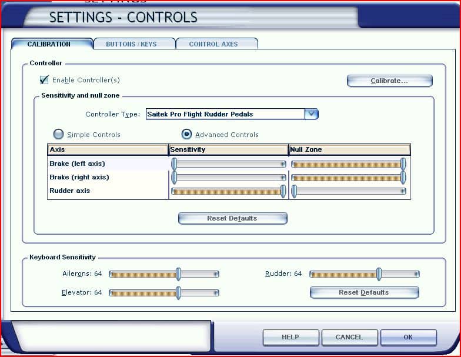
Task: Open the Control Axes tab
Action: point(213,44)
